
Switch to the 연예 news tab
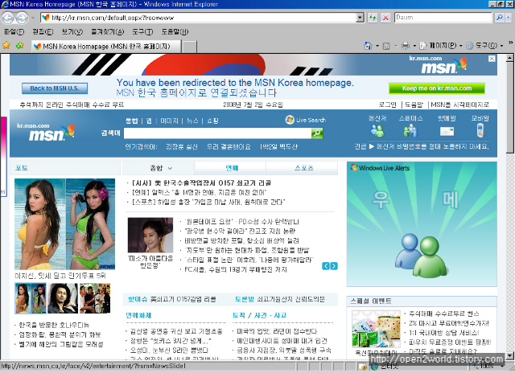[232, 168]
